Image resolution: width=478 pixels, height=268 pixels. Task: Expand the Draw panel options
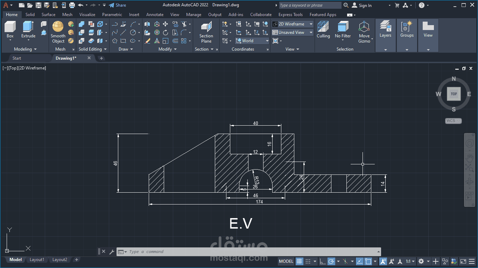coord(132,49)
